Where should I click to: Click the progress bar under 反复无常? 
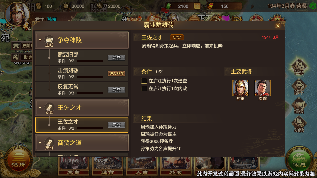(x=90, y=93)
